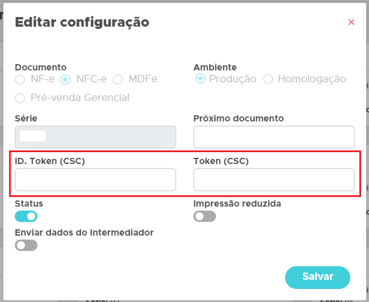Click the Série input field
The width and height of the screenshot is (369, 302).
[x=95, y=137]
